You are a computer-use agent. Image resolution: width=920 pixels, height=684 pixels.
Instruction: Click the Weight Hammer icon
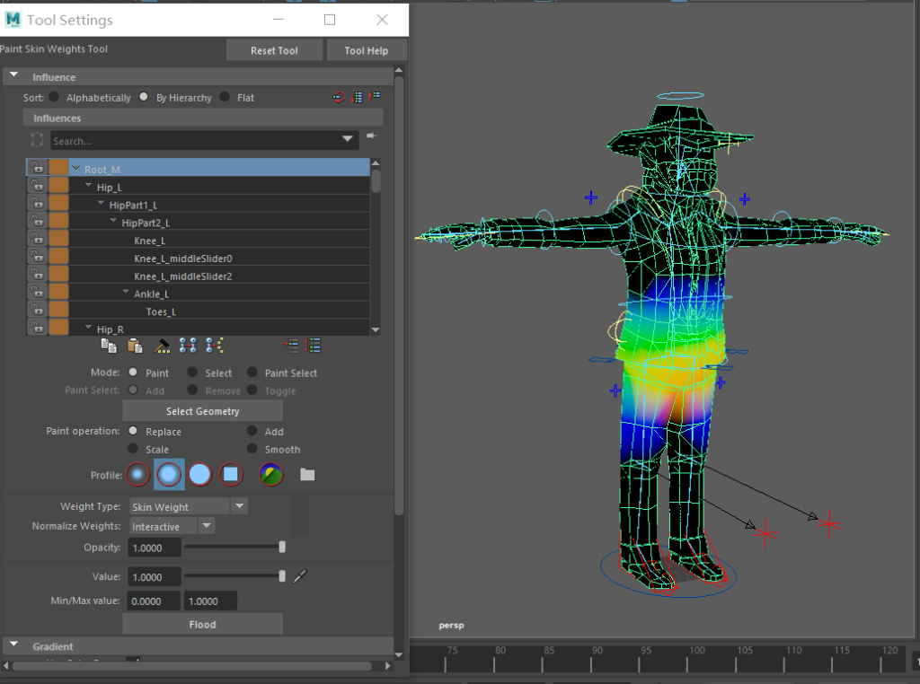[162, 346]
